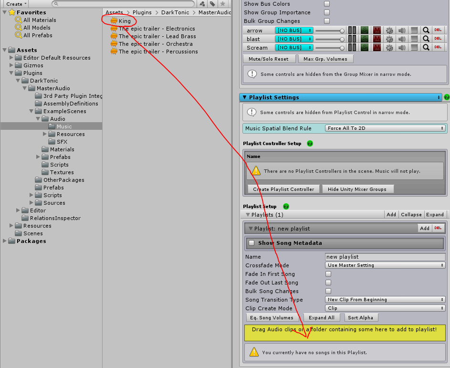Open the Create menu in Project panel
Image resolution: width=450 pixels, height=368 pixels.
pos(16,4)
